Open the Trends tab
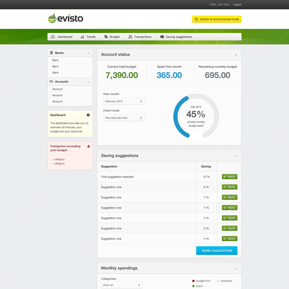Image resolution: width=289 pixels, height=289 pixels. 88,37
